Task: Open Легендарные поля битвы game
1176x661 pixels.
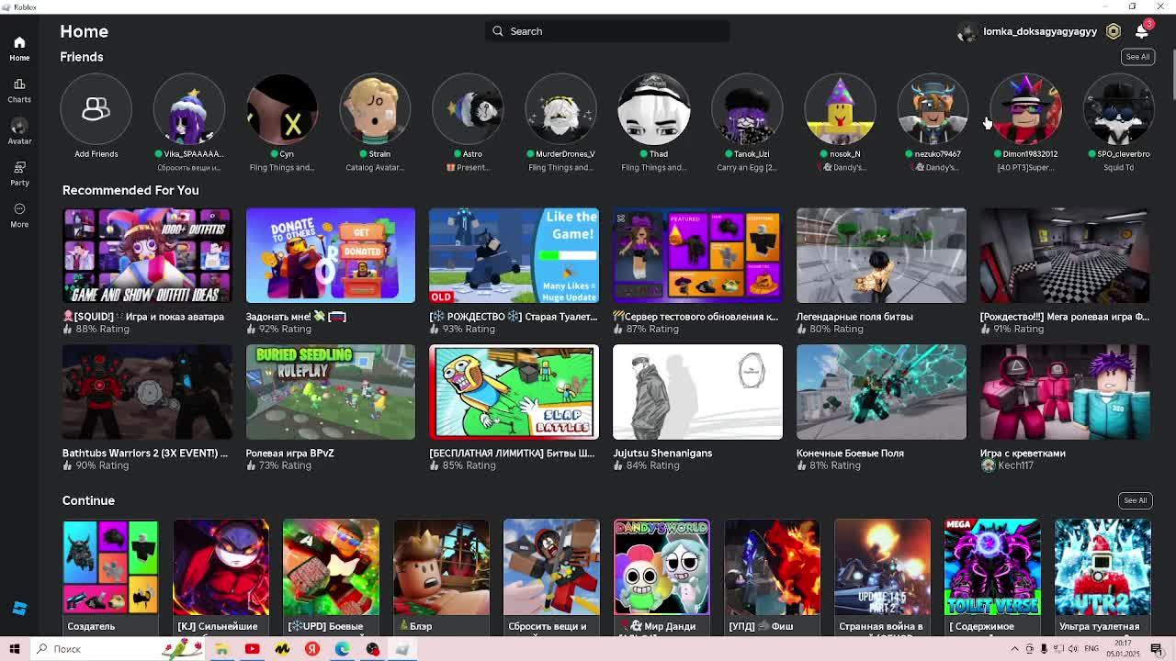Action: 881,255
